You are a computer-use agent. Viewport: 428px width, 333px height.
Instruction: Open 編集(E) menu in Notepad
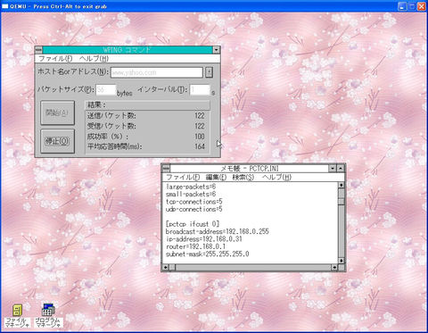216,177
